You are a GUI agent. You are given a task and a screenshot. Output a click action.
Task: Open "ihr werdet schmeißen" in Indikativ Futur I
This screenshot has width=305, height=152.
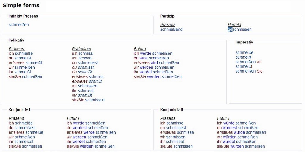153,72
